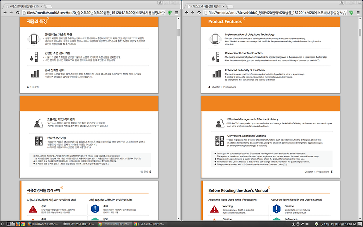Click red Warning triangle icon in right page
The height and width of the screenshot is (227, 363).
tap(214, 209)
